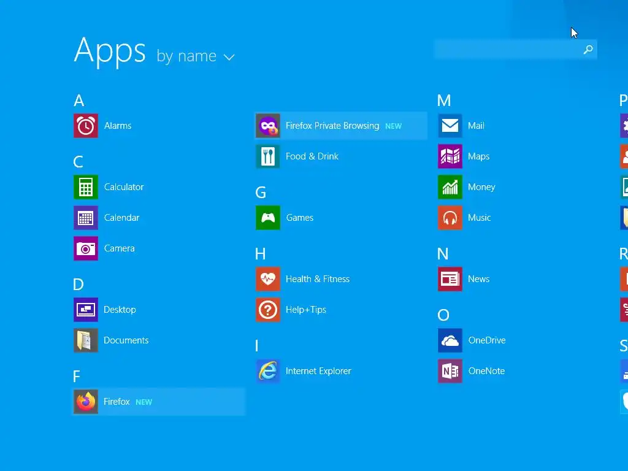Click the 'Alarms' app label

point(118,126)
